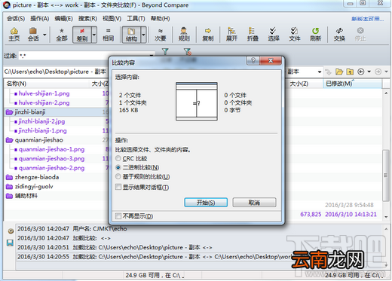Click the Collapse (折叠) all icon

point(253,34)
